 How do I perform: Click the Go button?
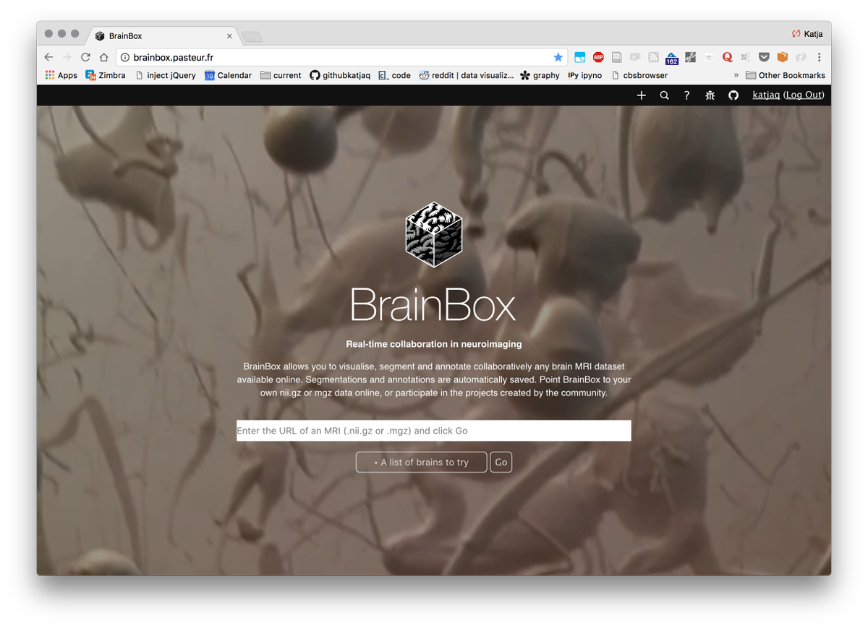(501, 463)
